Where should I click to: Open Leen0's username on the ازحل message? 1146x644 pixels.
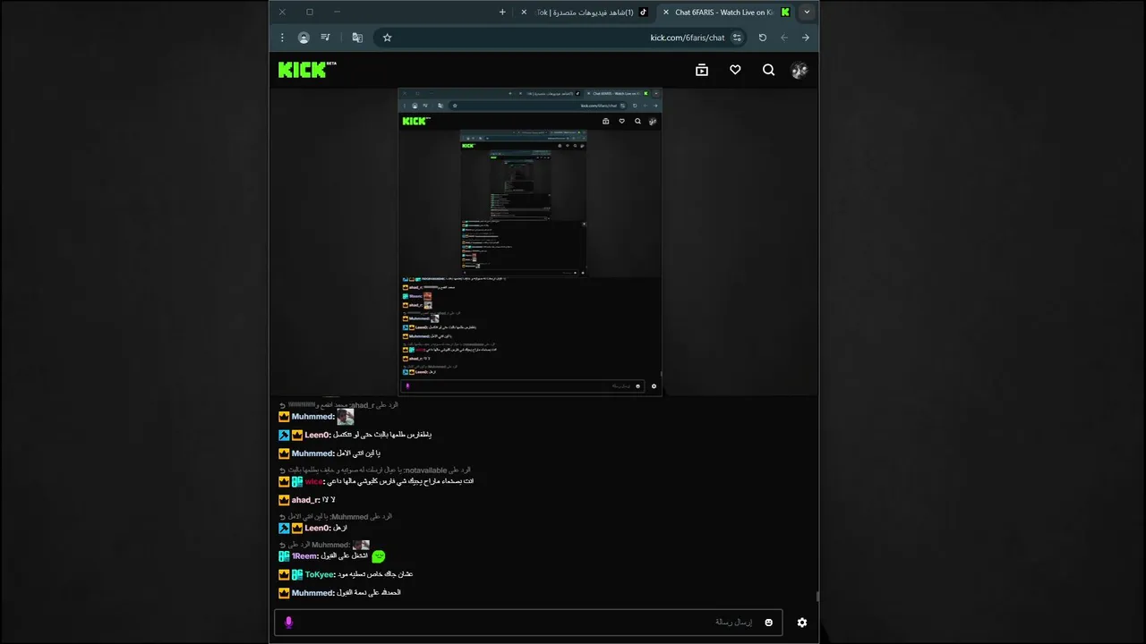[x=318, y=528]
